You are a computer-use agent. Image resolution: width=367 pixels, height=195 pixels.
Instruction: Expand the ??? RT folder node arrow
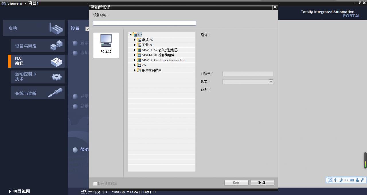[x=135, y=65]
